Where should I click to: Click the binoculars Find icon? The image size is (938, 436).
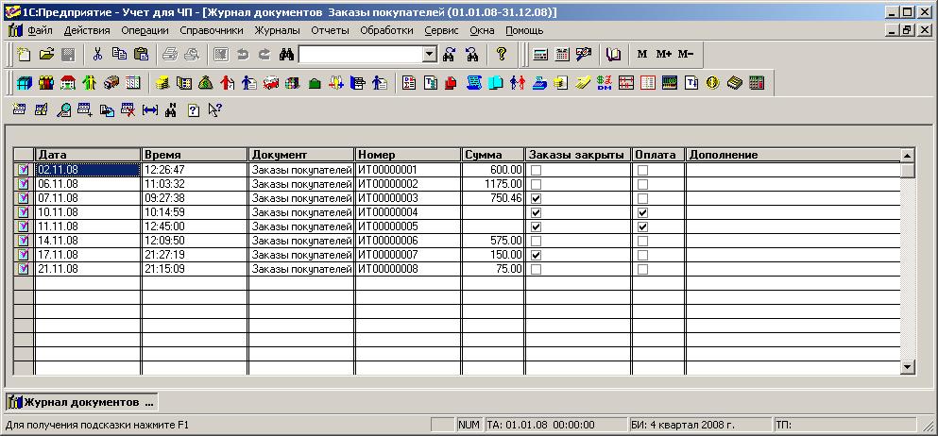click(286, 55)
